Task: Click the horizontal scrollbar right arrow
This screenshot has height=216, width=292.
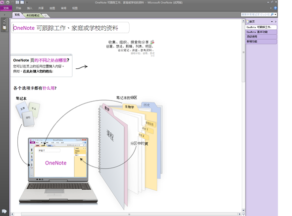Action: (x=240, y=214)
